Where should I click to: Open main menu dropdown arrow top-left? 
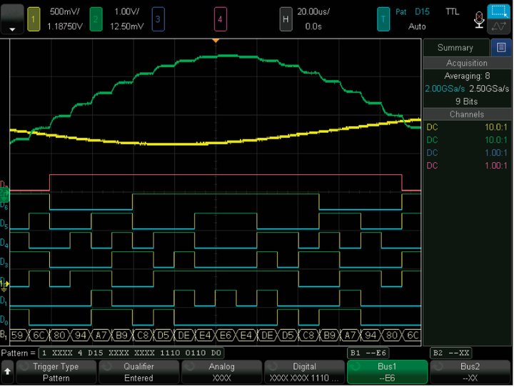(x=12, y=19)
